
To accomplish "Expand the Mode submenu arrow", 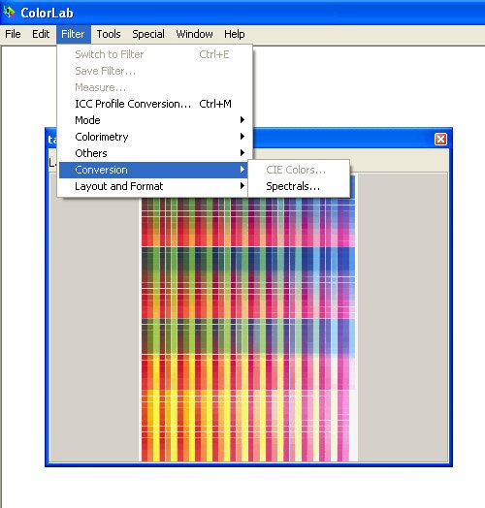I will click(x=242, y=120).
